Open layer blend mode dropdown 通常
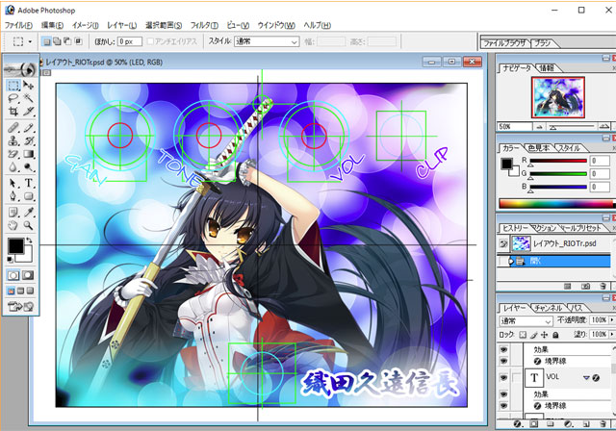 coord(526,320)
